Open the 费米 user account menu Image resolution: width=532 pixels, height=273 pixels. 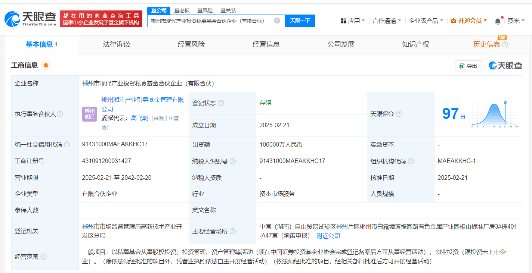click(x=516, y=21)
